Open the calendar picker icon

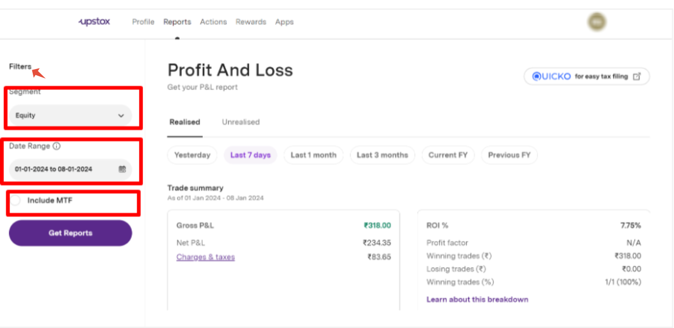(x=122, y=169)
